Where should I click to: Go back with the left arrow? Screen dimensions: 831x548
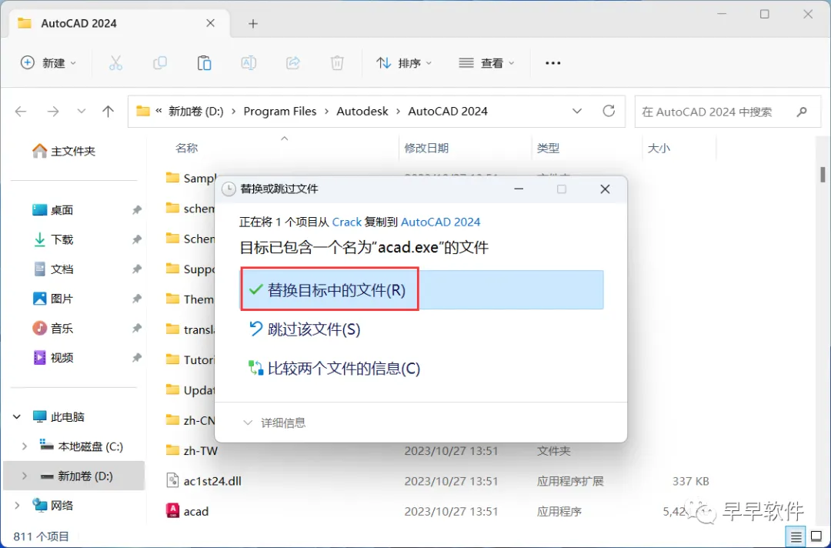[21, 112]
